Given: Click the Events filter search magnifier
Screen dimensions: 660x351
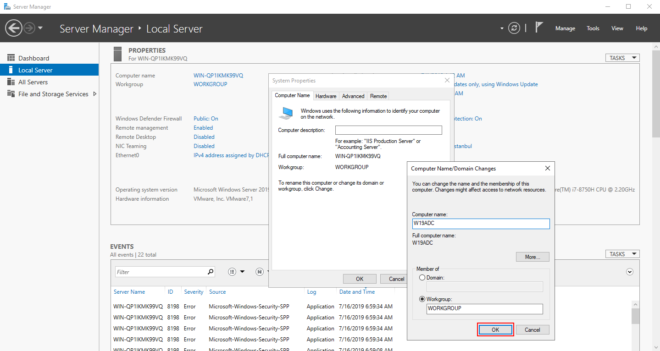Looking at the screenshot, I should 211,272.
